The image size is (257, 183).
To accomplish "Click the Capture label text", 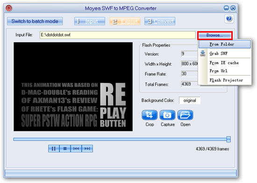I will (167, 124).
